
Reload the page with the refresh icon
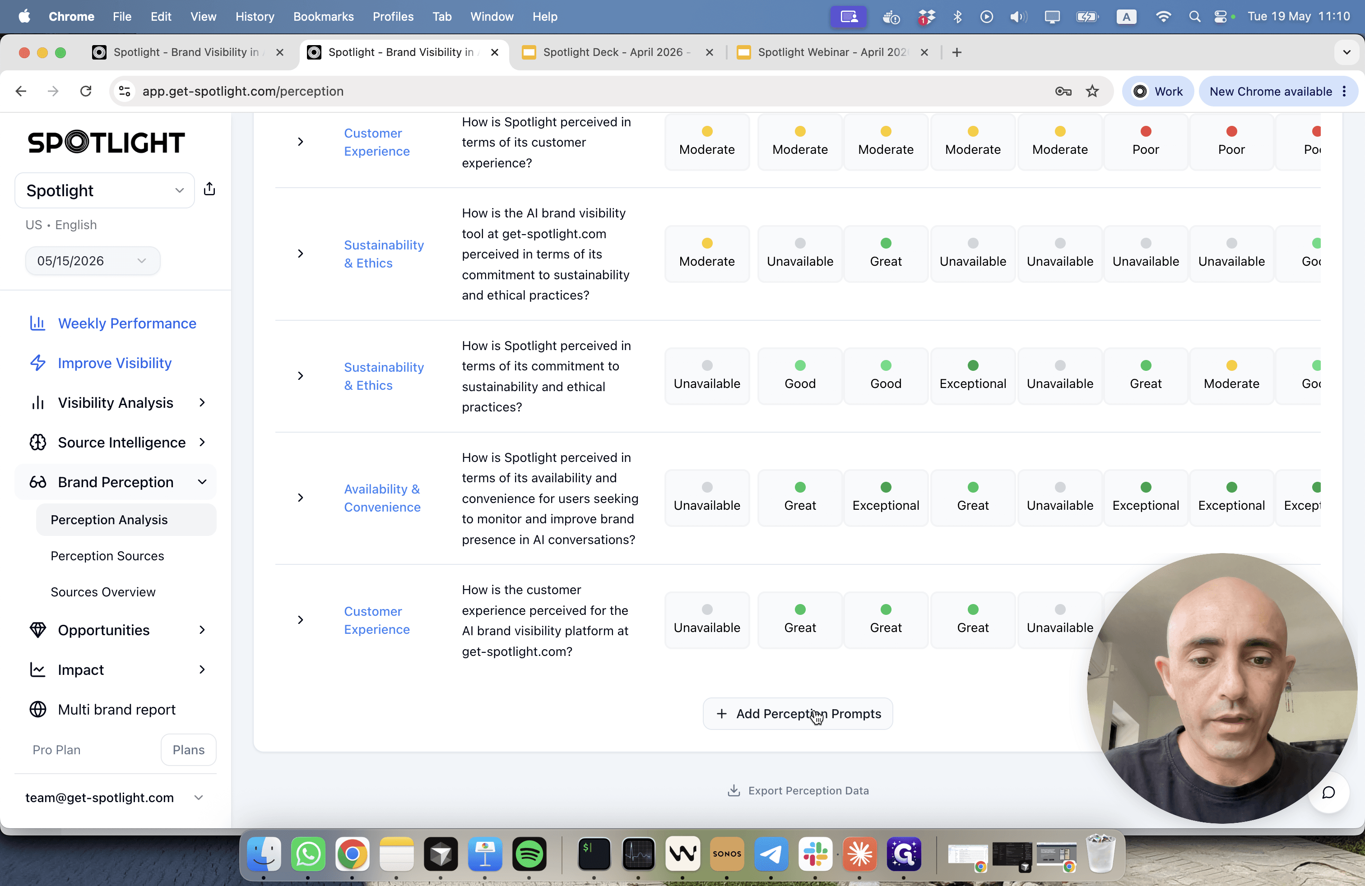[x=86, y=91]
